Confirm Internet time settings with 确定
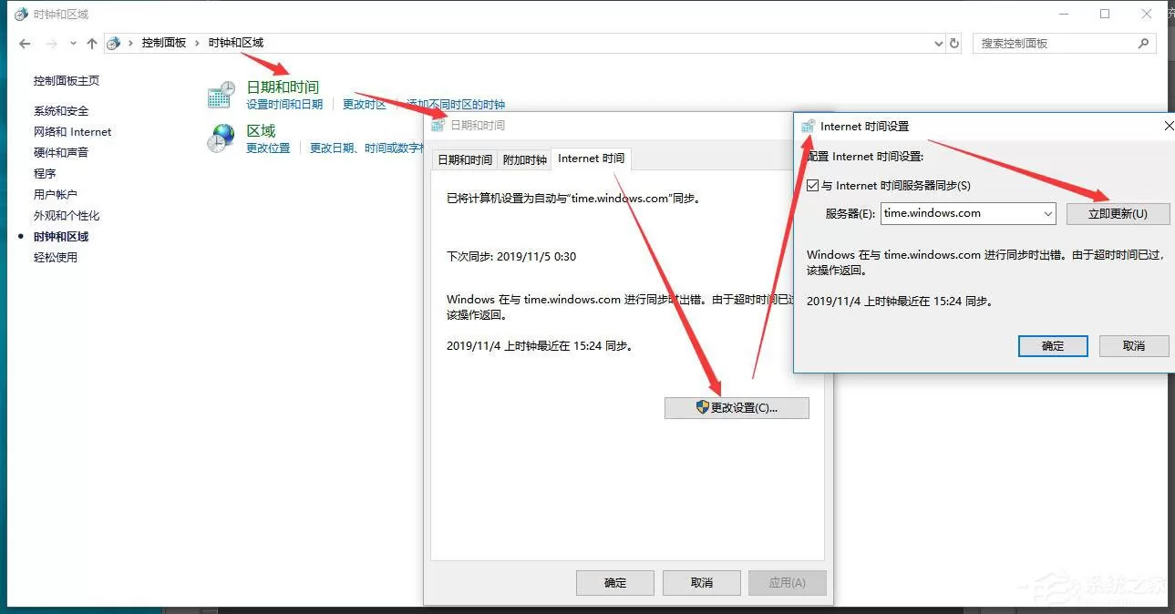1175x614 pixels. (x=1053, y=345)
